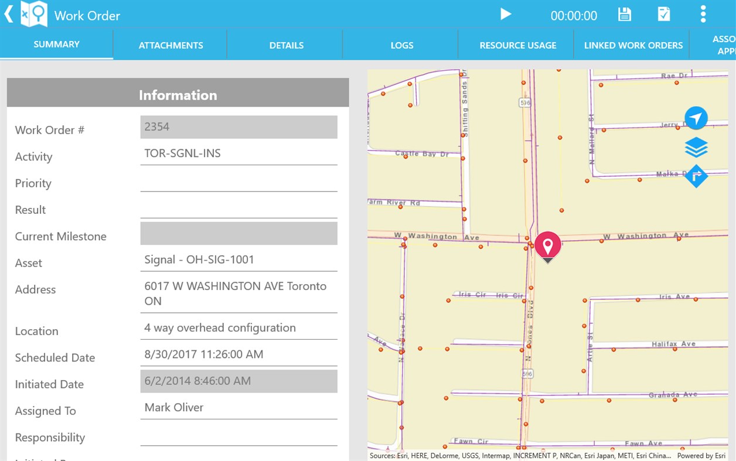This screenshot has height=461, width=736.
Task: Click the empty Responsibility field
Action: pyautogui.click(x=239, y=435)
